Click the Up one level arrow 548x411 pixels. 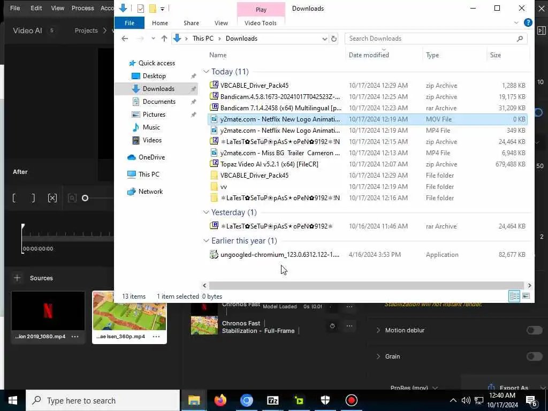[164, 39]
